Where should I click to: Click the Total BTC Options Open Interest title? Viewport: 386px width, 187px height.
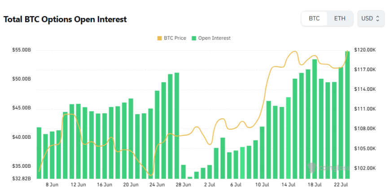(65, 19)
